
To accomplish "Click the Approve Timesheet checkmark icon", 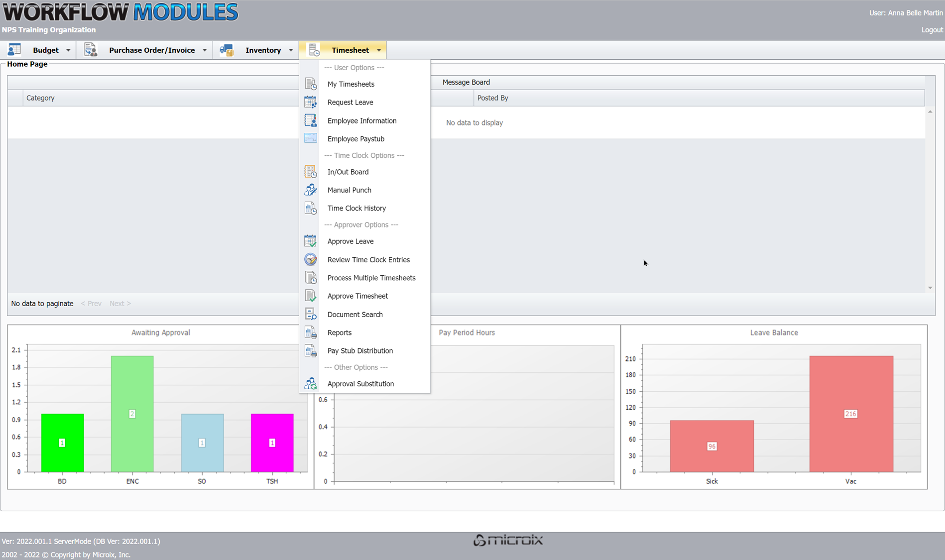I will pos(310,296).
